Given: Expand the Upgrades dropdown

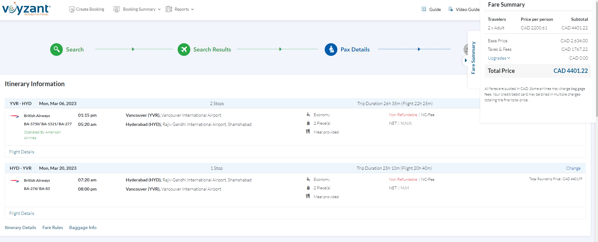Looking at the screenshot, I should 499,58.
